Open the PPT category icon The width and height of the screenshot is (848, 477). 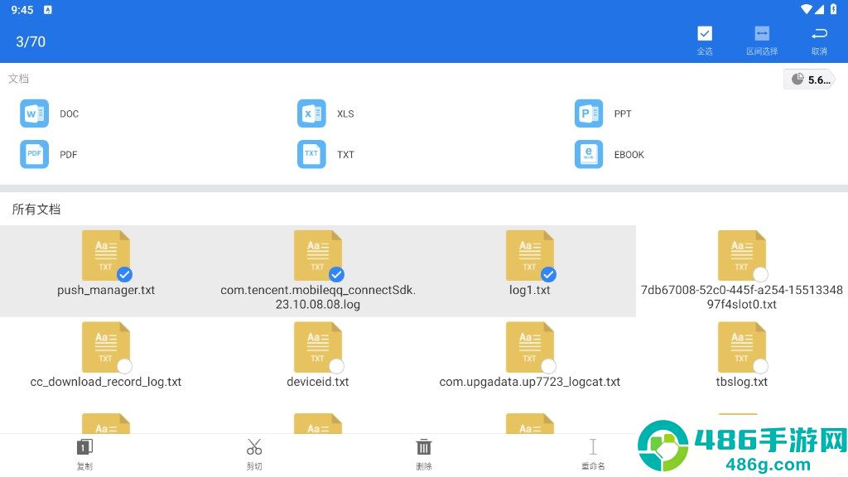click(589, 113)
